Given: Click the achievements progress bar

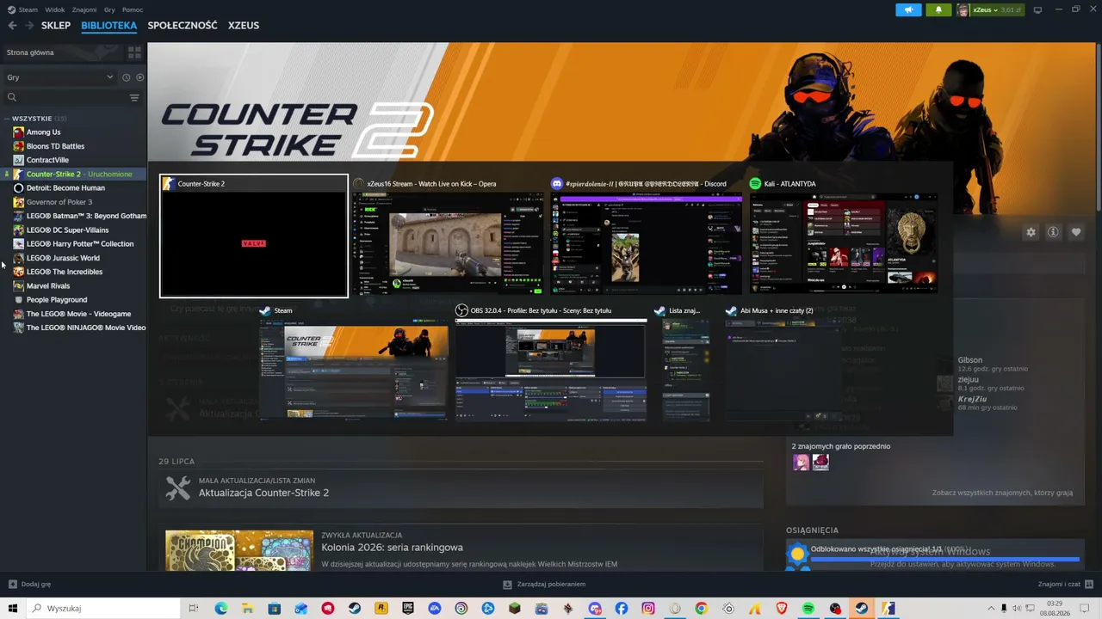Looking at the screenshot, I should tap(945, 560).
